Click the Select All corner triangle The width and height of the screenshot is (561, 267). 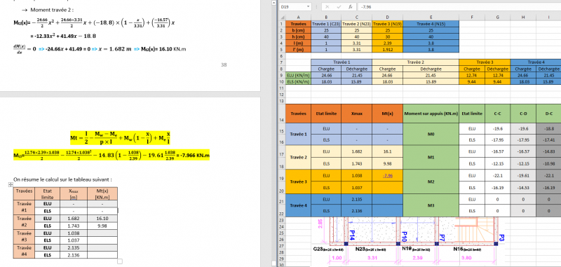pos(283,17)
